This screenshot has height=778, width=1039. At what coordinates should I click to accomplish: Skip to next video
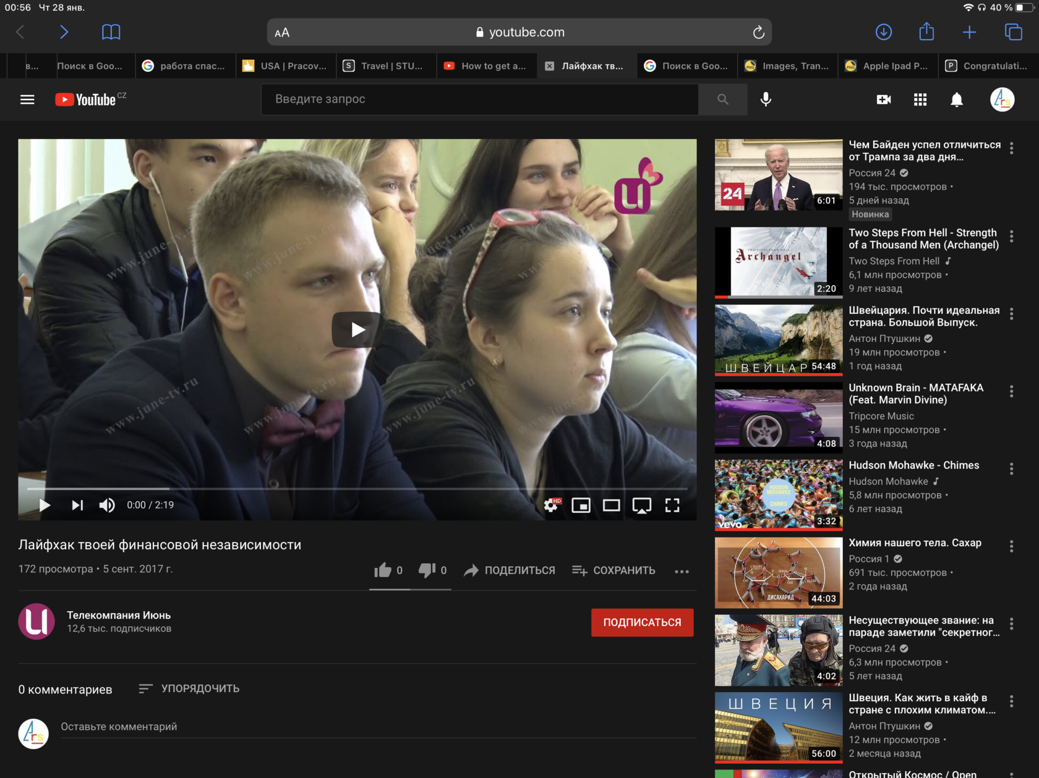[77, 505]
